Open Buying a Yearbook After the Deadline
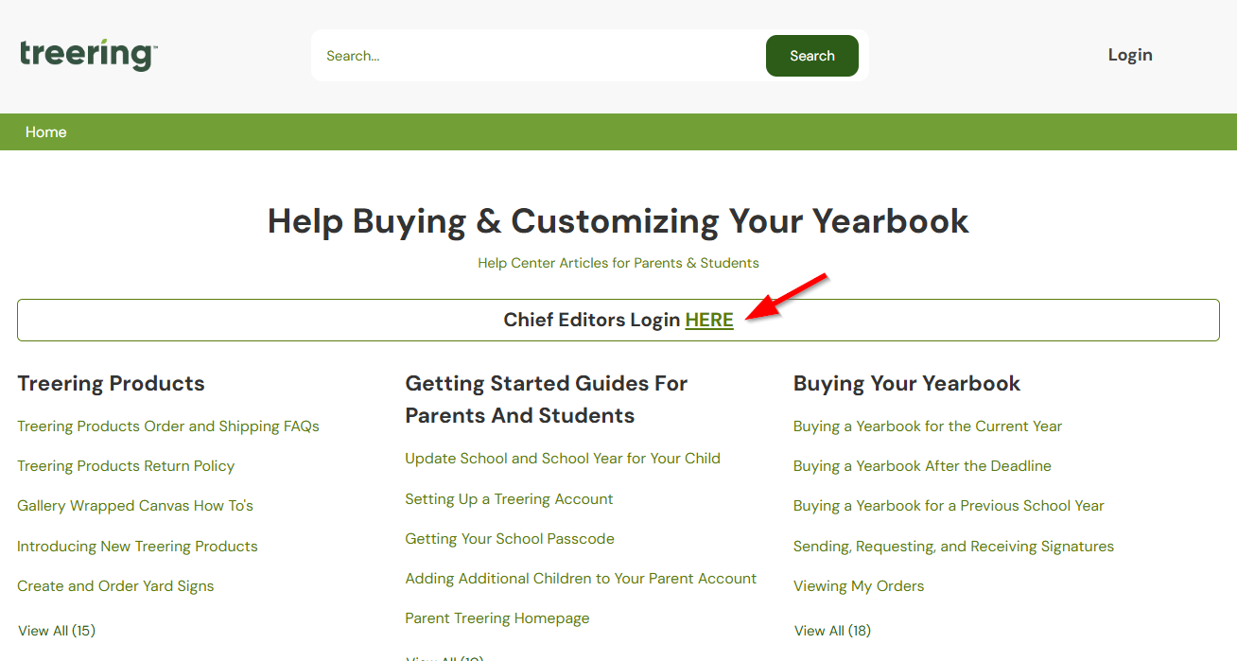Image resolution: width=1237 pixels, height=661 pixels. 922,466
